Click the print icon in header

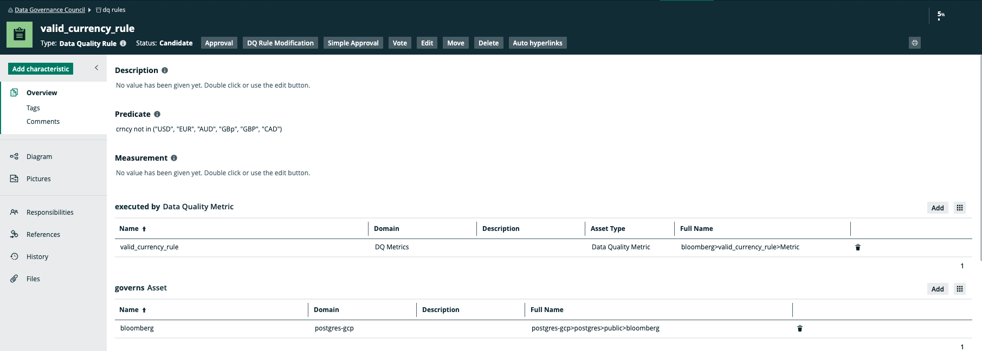[915, 43]
